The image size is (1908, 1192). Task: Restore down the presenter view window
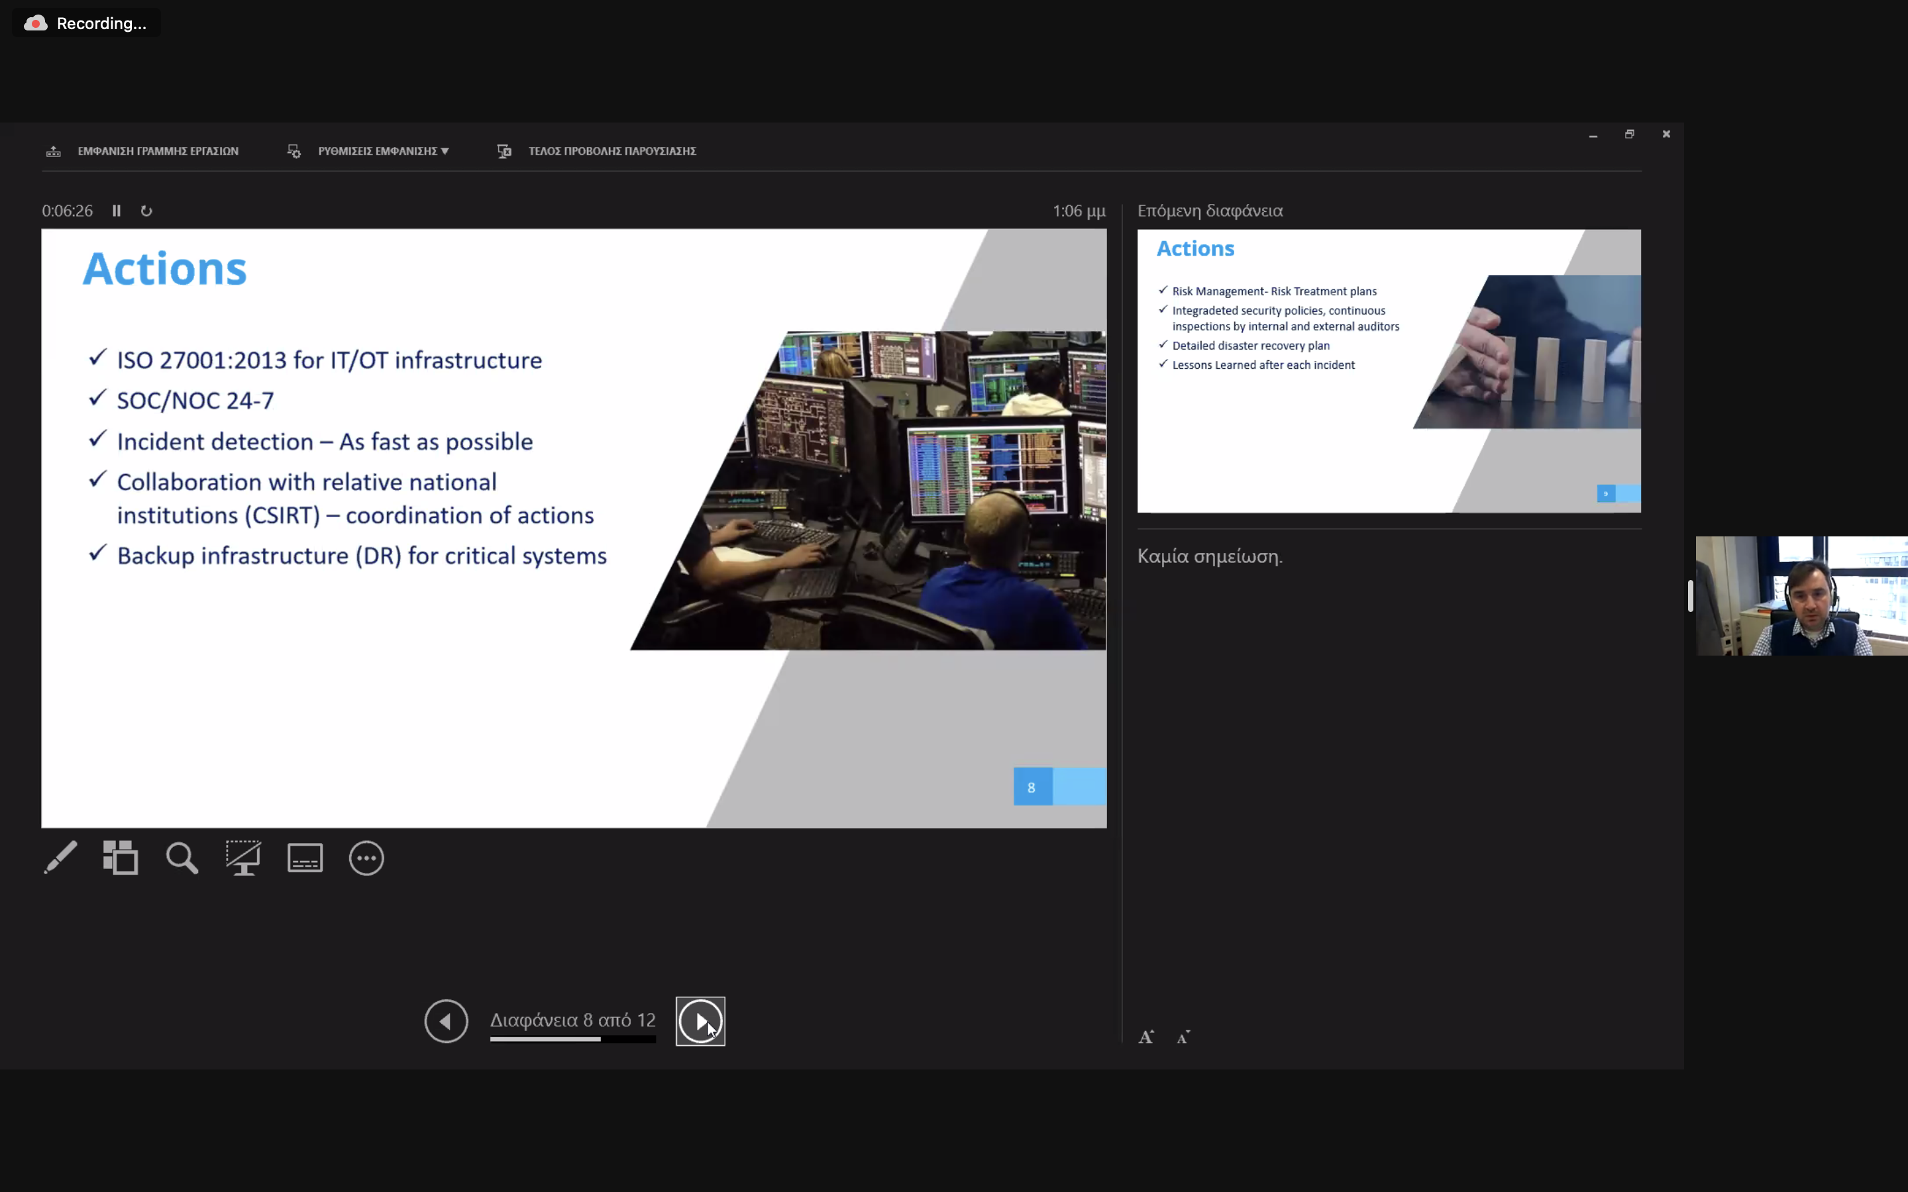pyautogui.click(x=1630, y=134)
